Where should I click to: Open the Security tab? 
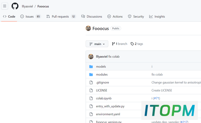(136, 16)
